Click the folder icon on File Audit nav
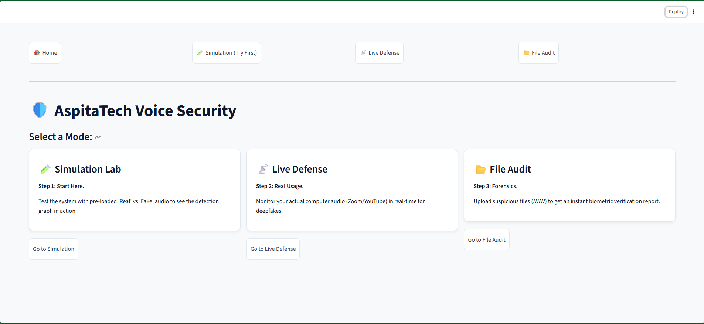 tap(527, 53)
